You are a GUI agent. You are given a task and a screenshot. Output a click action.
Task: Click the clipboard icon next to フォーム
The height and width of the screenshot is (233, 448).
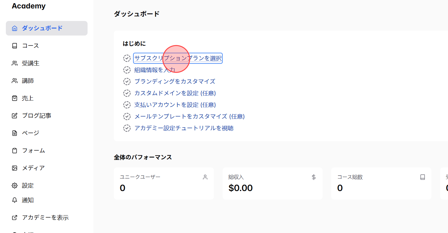point(14,150)
